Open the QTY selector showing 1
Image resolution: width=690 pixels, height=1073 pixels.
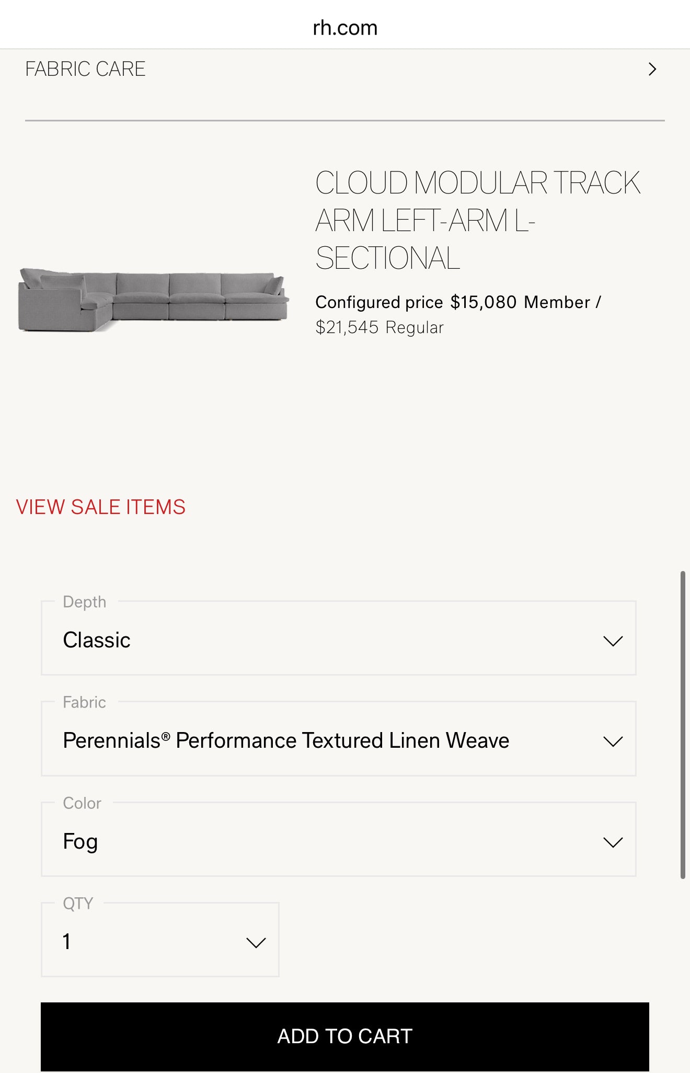pos(159,941)
